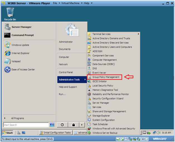Open Storage Explorer
This screenshot has height=142, width=175.
[99, 116]
